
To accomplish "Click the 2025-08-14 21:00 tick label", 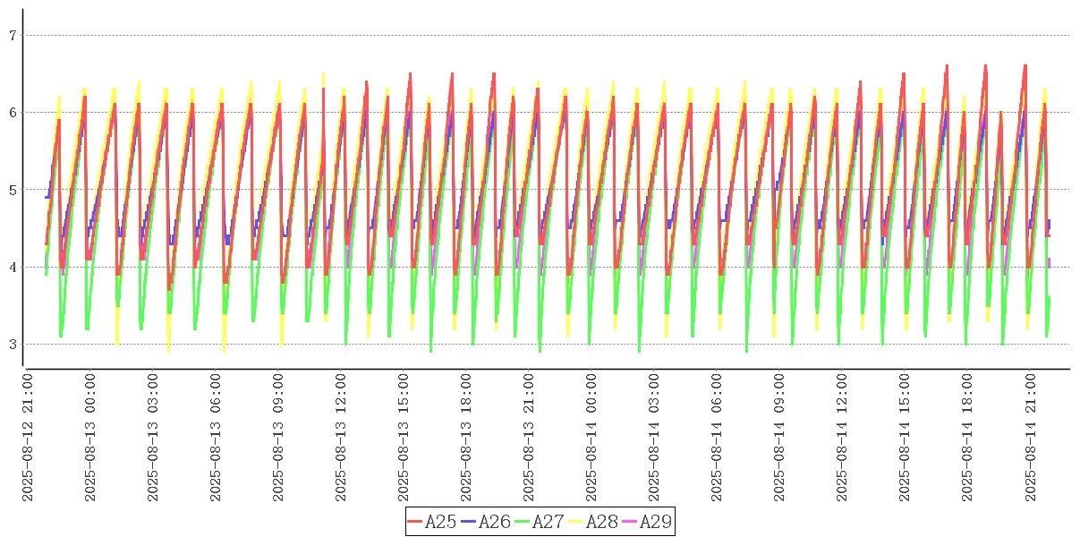I will coord(1030,438).
